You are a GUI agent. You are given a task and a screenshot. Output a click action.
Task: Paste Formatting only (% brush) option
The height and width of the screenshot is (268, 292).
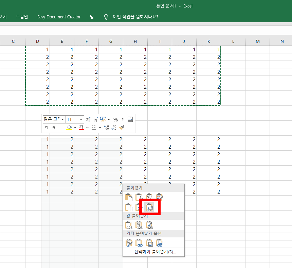point(129,243)
